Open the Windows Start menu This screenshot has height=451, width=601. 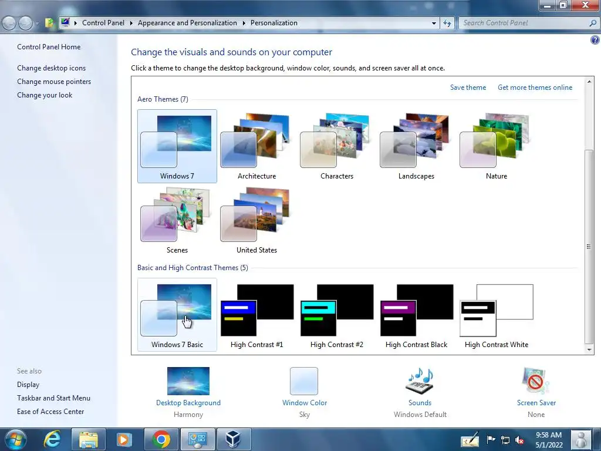(x=16, y=439)
